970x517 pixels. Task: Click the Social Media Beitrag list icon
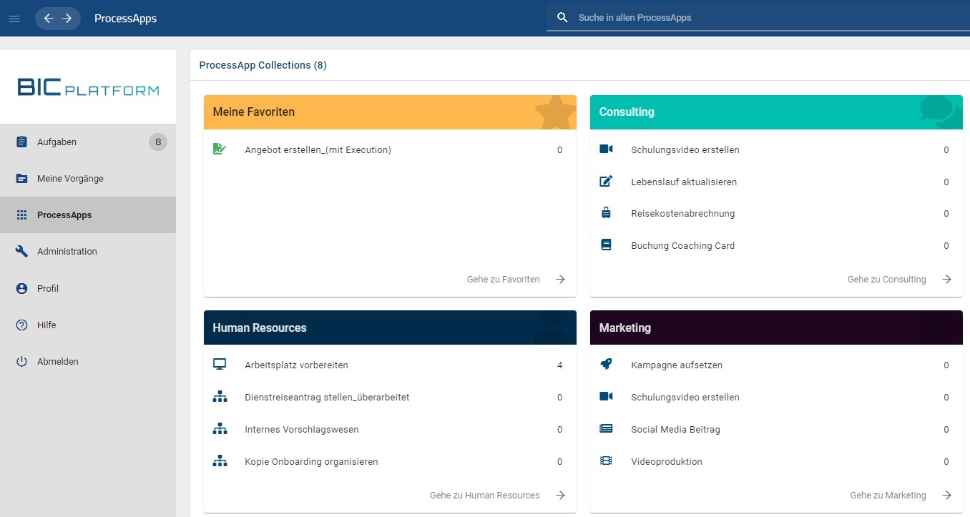click(x=606, y=429)
